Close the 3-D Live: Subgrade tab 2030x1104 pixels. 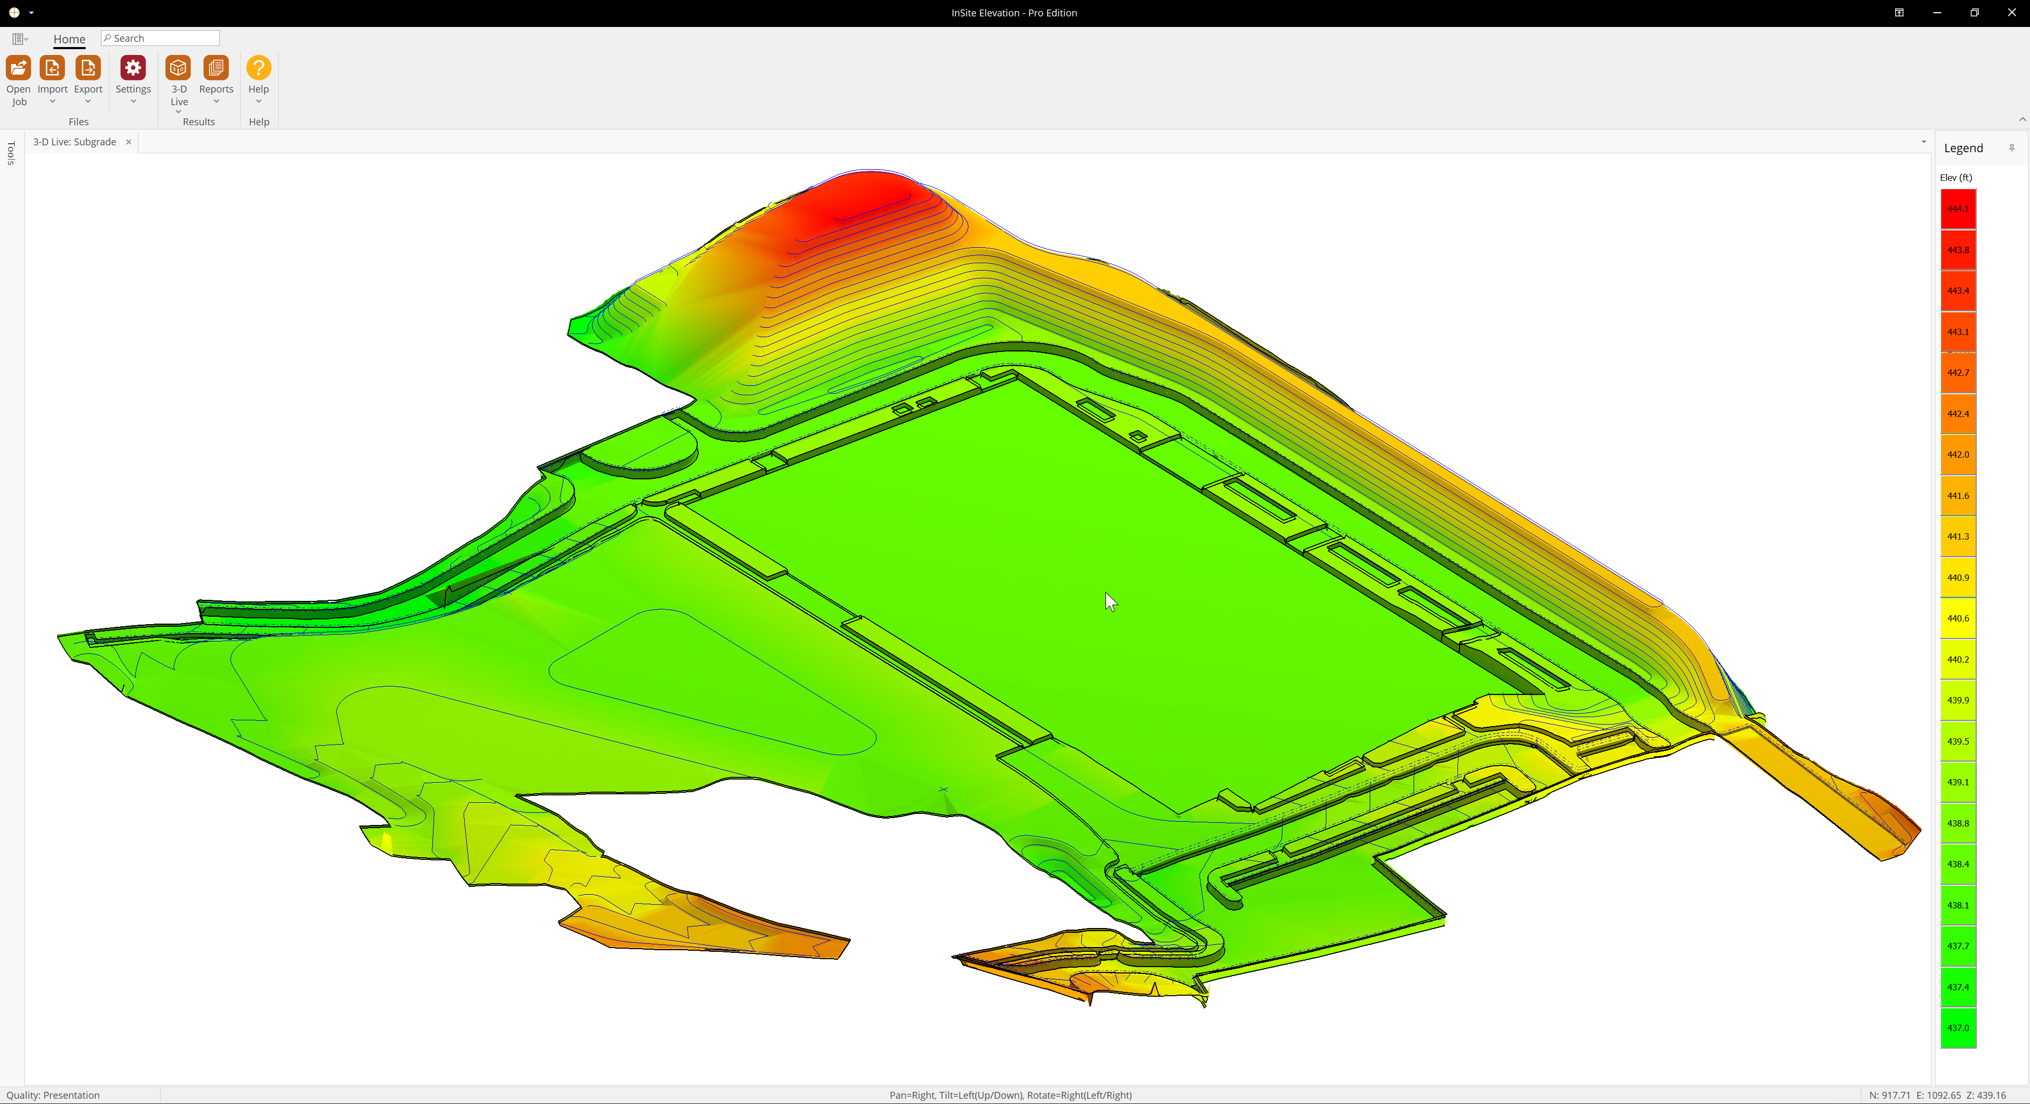(x=128, y=143)
